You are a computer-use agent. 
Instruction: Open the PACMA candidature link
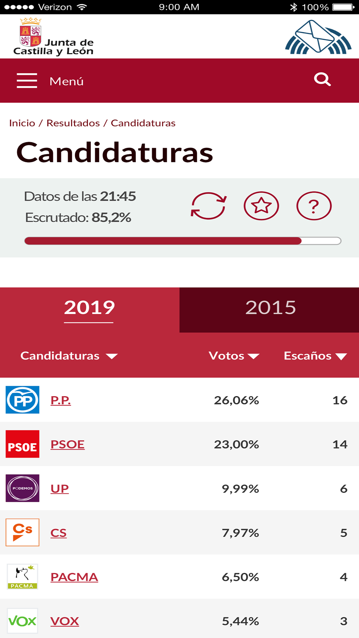point(74,577)
